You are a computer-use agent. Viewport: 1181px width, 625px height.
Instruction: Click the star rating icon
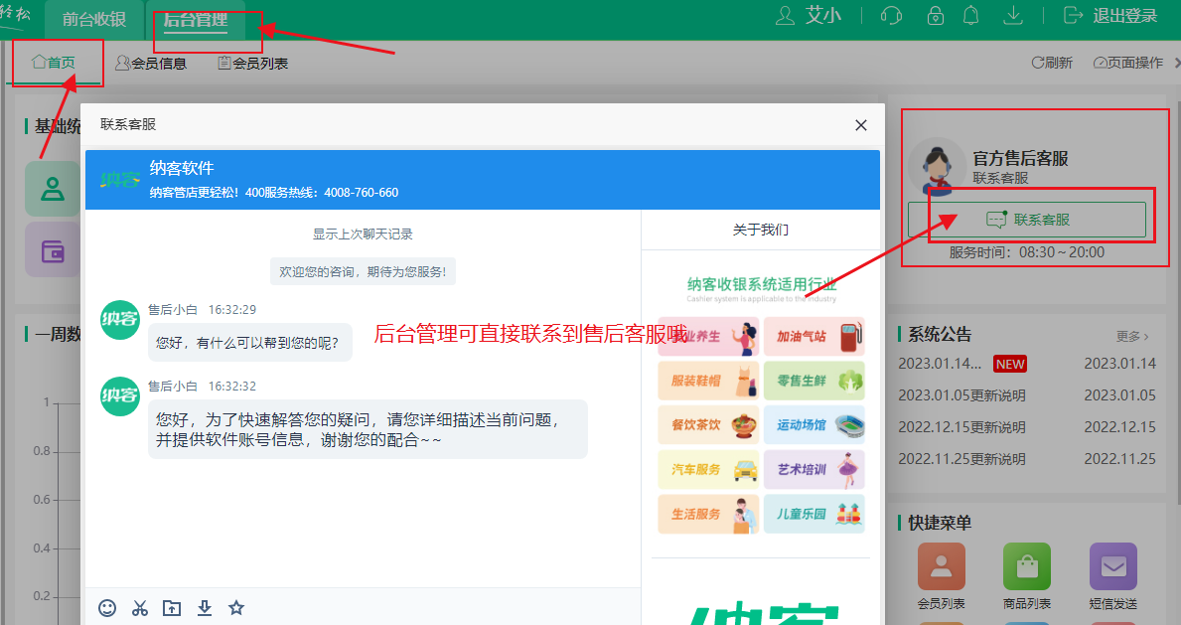pyautogui.click(x=236, y=608)
